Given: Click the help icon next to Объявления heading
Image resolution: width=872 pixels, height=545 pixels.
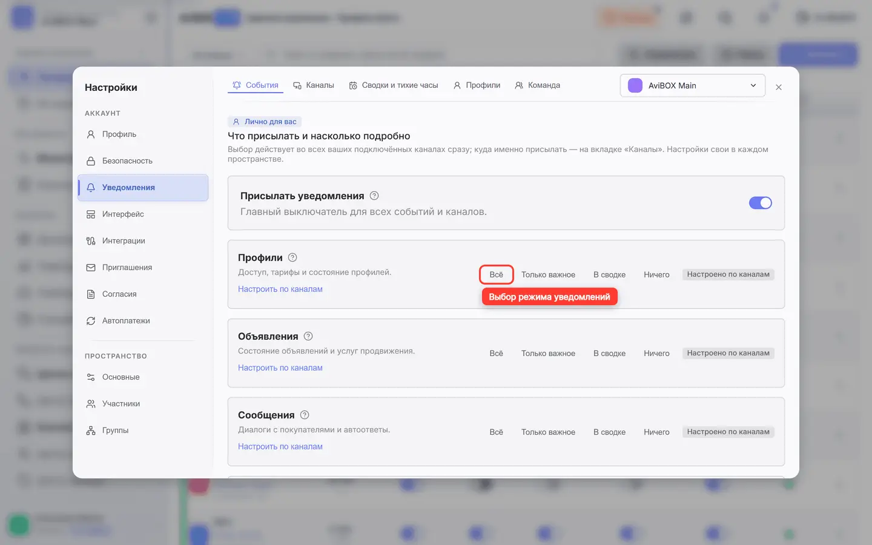Looking at the screenshot, I should pyautogui.click(x=308, y=336).
